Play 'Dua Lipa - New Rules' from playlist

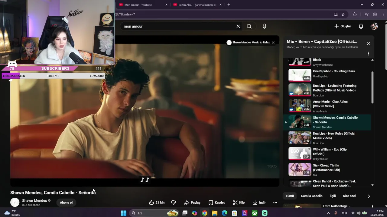pos(327,138)
